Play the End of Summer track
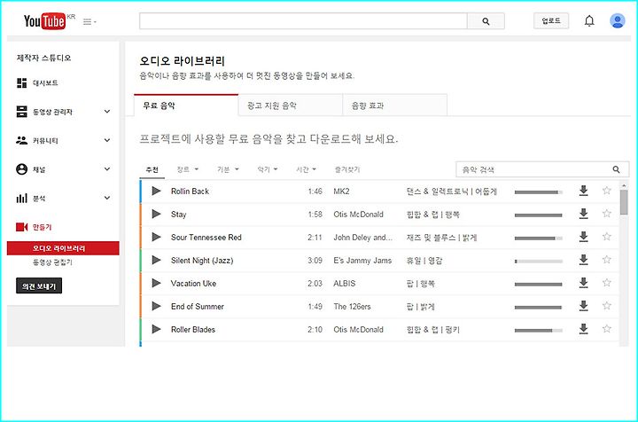The image size is (638, 422). 156,306
